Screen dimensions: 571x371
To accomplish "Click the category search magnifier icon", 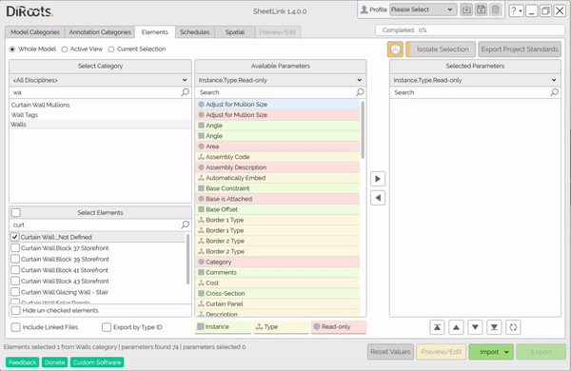I will [x=185, y=92].
